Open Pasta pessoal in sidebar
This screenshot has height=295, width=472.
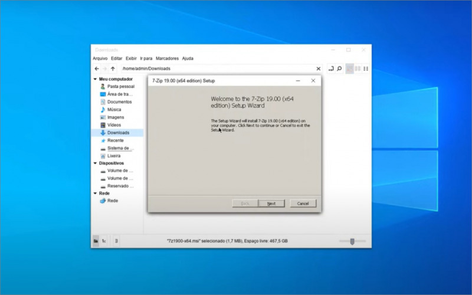120,86
